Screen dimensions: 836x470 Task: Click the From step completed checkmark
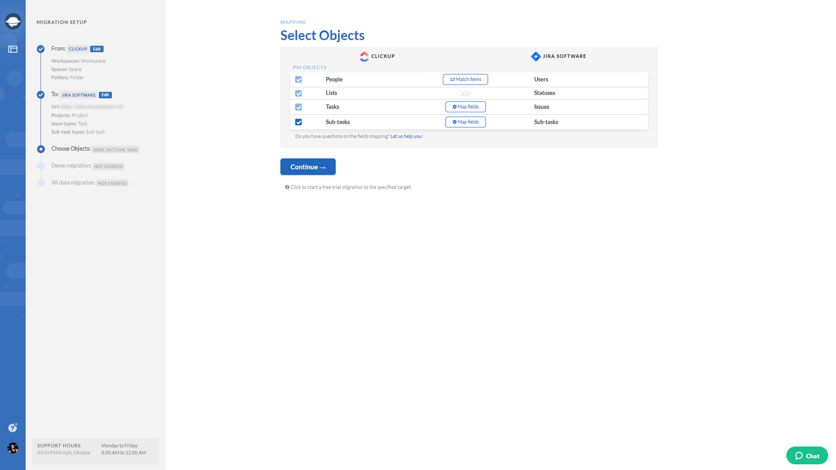41,49
